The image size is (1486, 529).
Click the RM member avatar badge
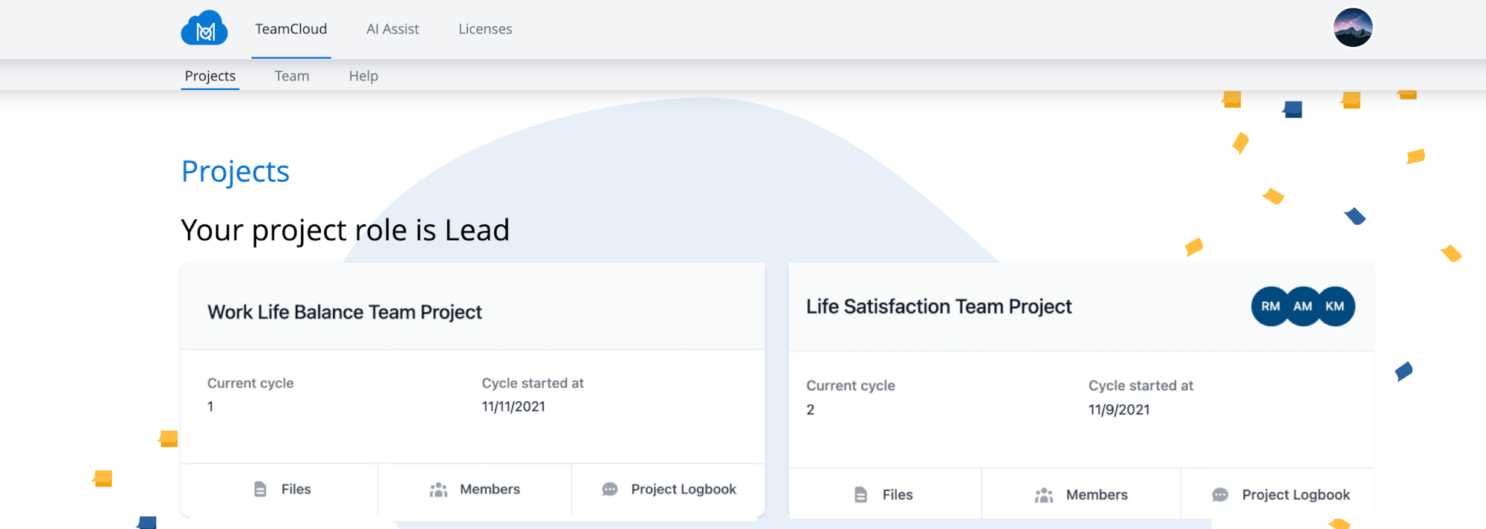(1271, 307)
